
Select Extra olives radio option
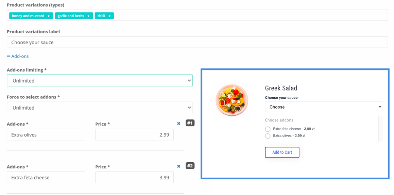(x=268, y=136)
